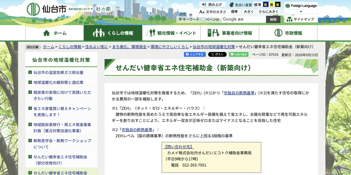The height and width of the screenshot is (175, 351).
Task: Open sidebar link 地球温暖化の緩和策と適応策
Action: point(58,82)
